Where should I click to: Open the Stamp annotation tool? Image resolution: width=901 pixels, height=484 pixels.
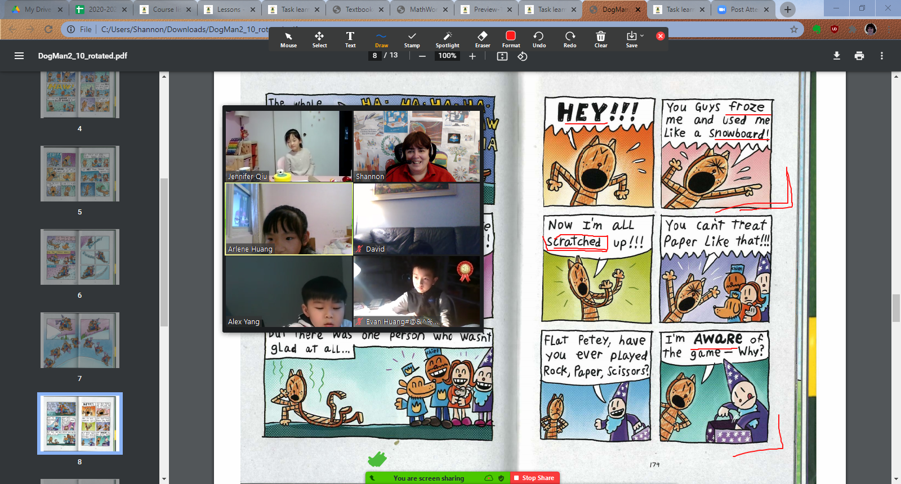tap(412, 39)
